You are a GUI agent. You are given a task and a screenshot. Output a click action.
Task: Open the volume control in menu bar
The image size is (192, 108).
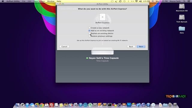(140, 1)
